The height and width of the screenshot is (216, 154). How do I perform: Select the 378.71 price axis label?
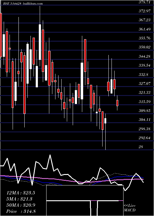pyautogui.click(x=144, y=2)
